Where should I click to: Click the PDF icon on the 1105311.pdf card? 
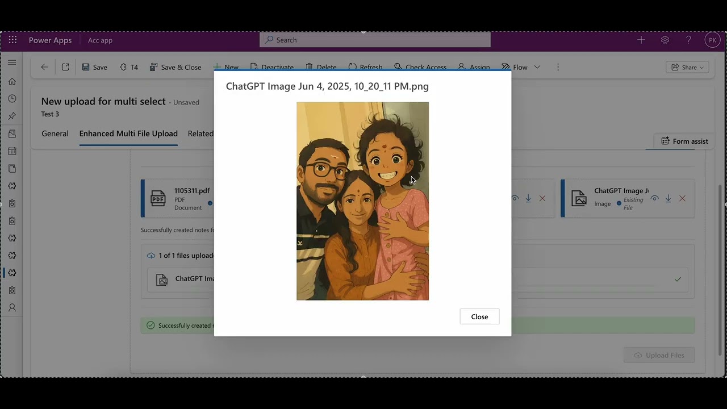pos(158,198)
